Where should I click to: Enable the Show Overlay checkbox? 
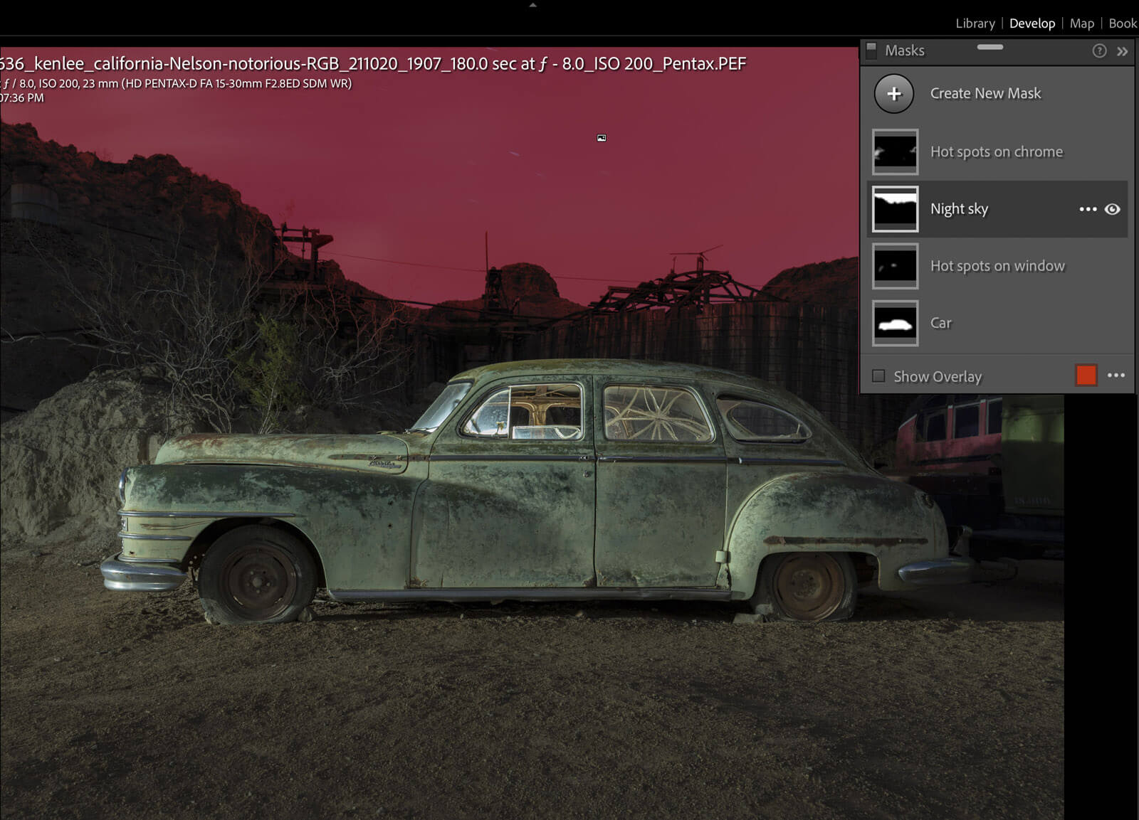click(x=879, y=376)
